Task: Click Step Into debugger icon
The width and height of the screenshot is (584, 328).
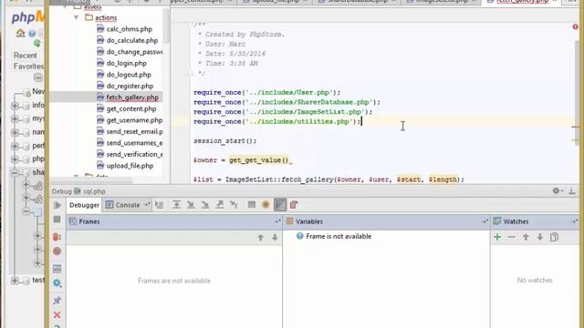Action: tap(191, 205)
